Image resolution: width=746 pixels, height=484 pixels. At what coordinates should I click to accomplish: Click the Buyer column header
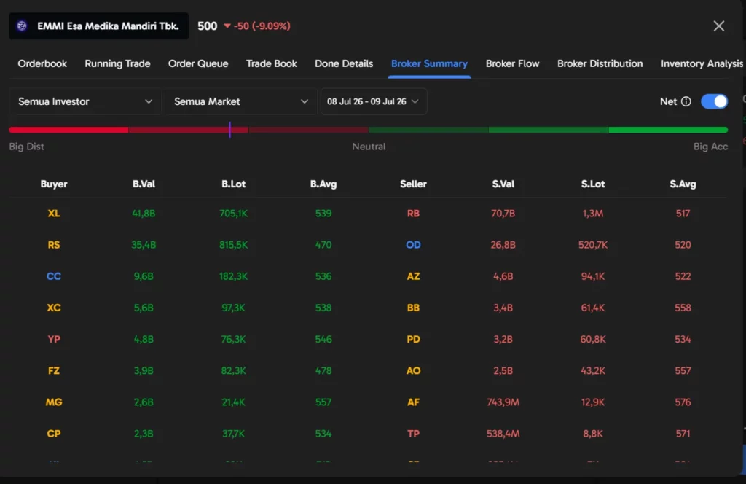(x=54, y=184)
